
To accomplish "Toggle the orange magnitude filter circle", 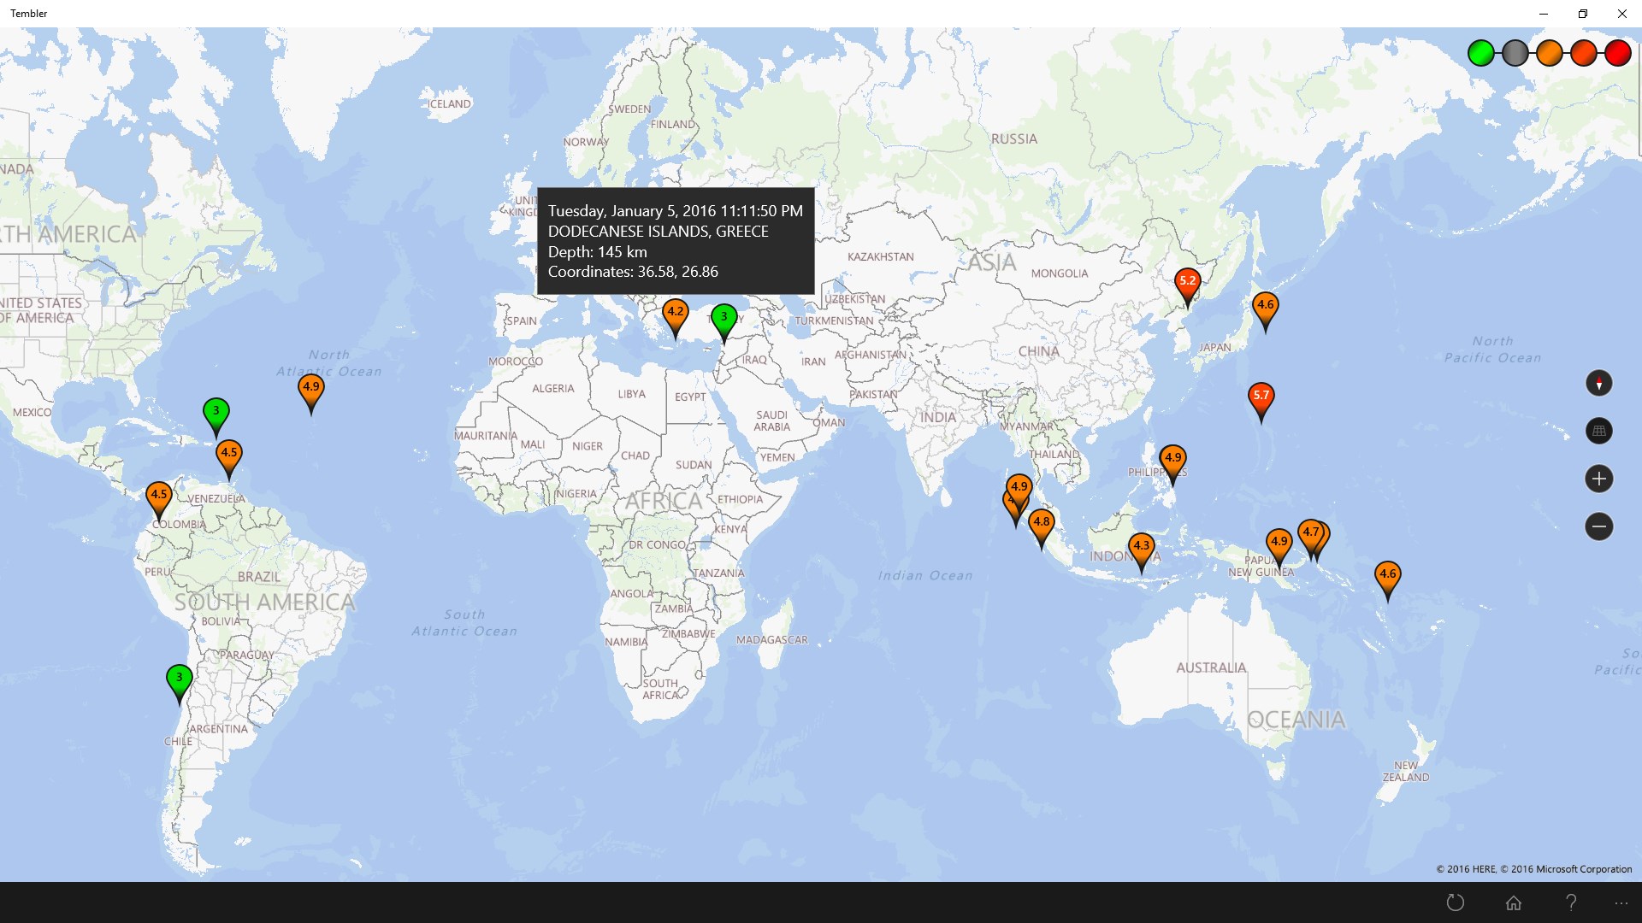I will [x=1549, y=53].
